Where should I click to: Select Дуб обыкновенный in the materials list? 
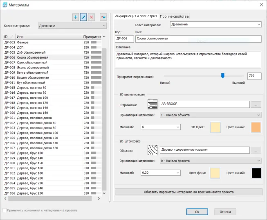pyautogui.click(x=31, y=52)
